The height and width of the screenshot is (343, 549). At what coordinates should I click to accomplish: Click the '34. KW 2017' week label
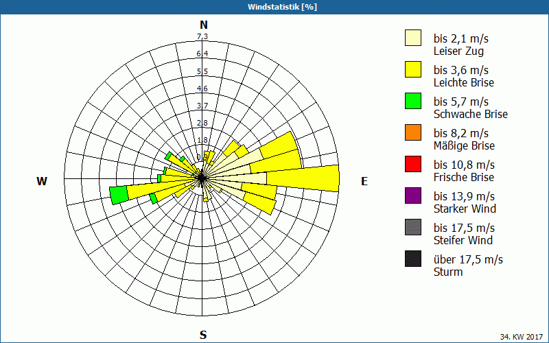pos(522,337)
